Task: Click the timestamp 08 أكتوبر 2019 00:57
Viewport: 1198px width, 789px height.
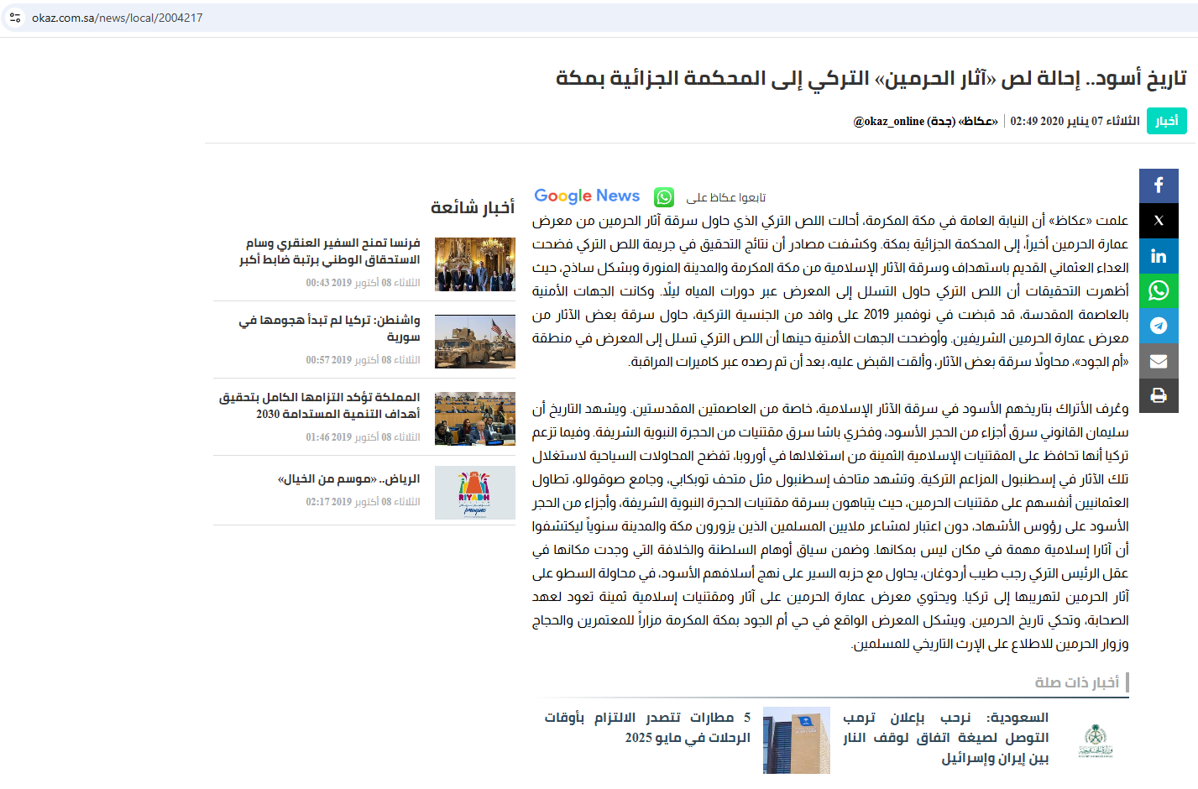Action: (363, 360)
